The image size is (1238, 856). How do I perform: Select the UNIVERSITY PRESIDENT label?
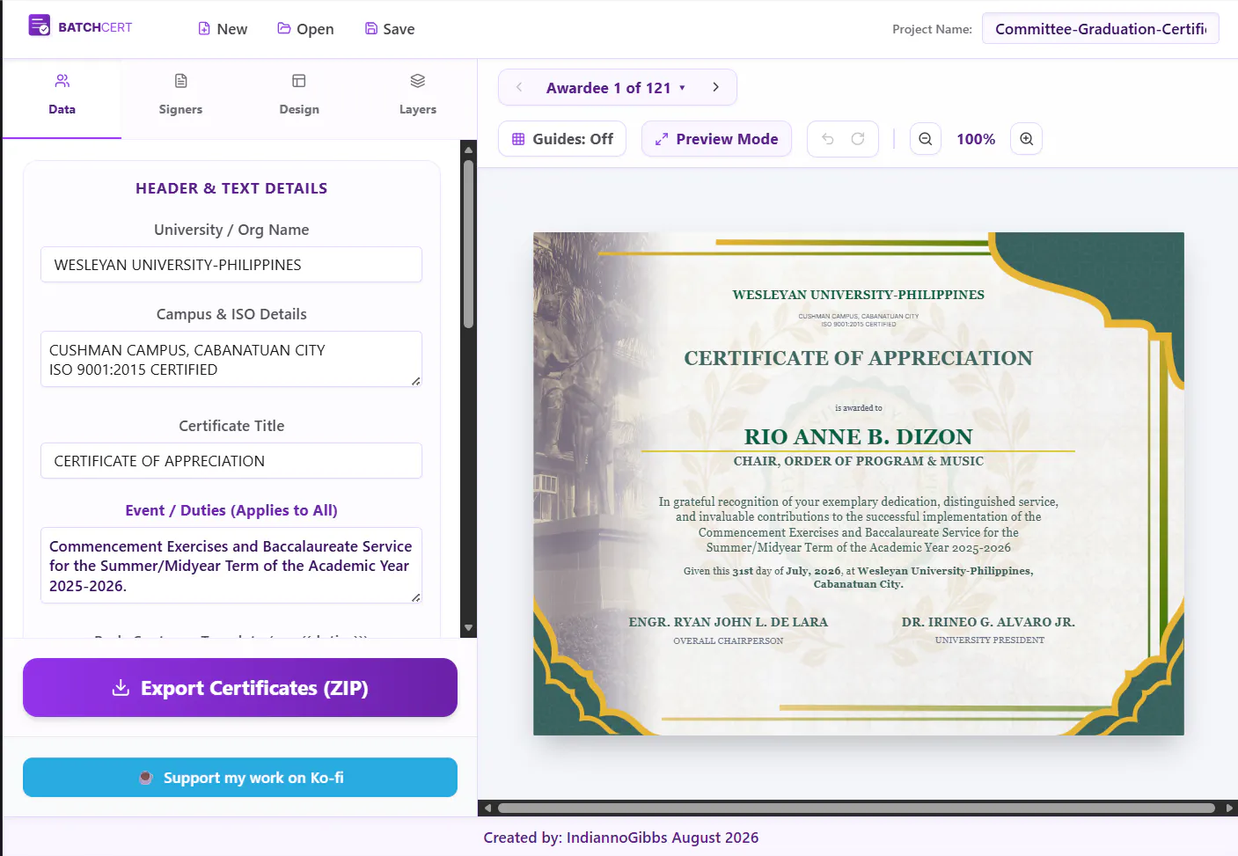point(989,640)
